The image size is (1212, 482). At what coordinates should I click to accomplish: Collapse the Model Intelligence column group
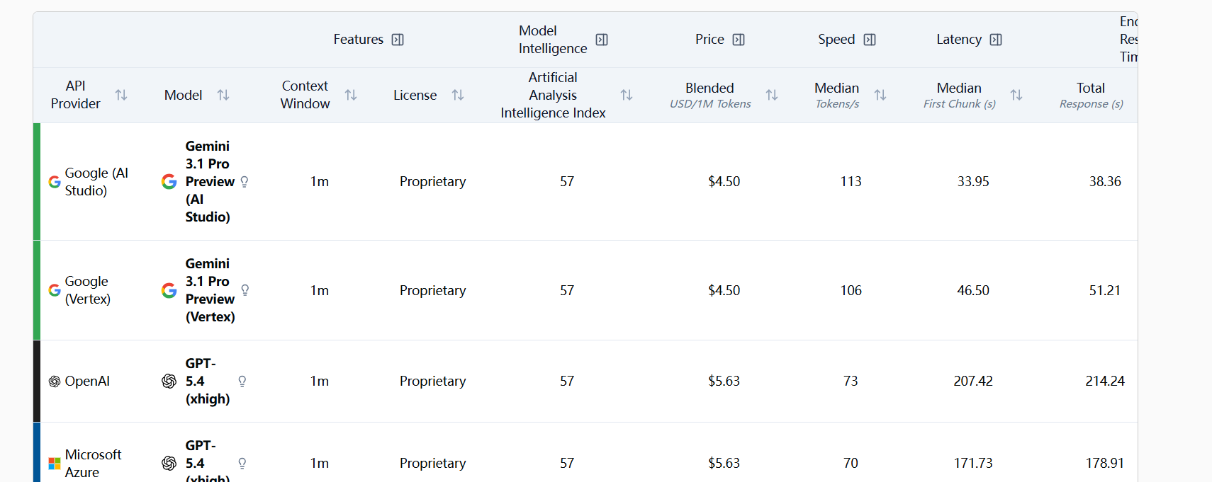pos(602,40)
